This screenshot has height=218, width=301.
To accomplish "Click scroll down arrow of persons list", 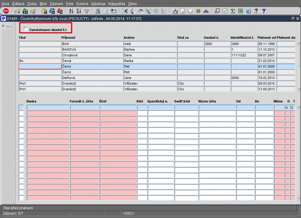I will (299, 89).
